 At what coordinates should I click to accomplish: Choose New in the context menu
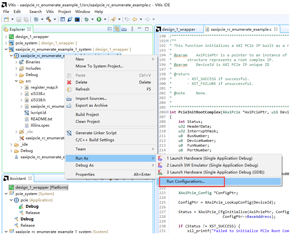tap(111, 59)
